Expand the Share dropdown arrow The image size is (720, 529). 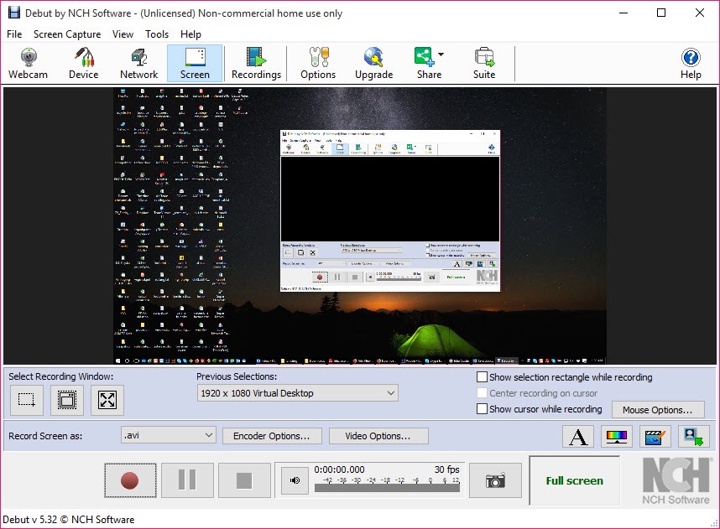[x=441, y=54]
